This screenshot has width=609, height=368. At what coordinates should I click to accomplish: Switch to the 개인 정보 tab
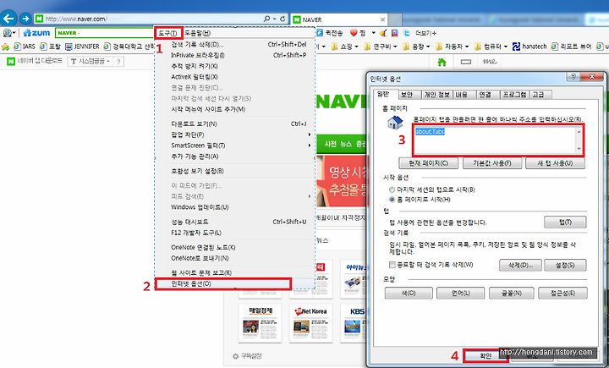(x=437, y=95)
